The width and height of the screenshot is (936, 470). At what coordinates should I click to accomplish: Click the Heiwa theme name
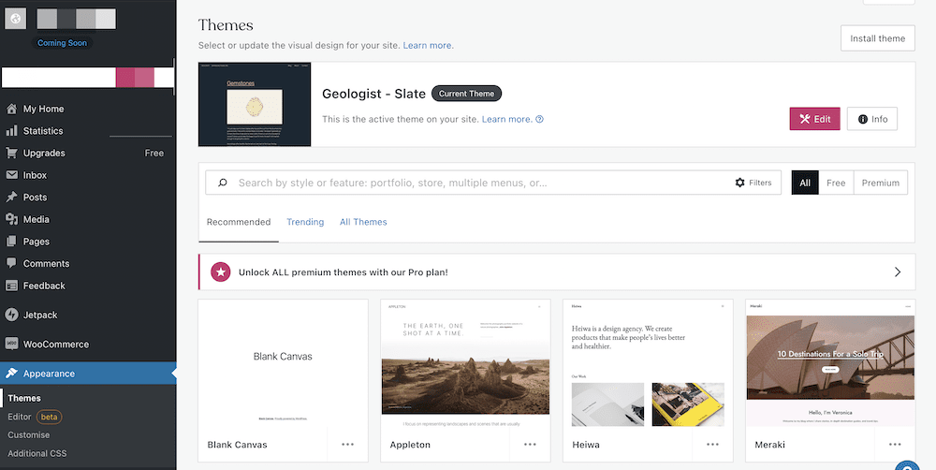click(x=586, y=445)
